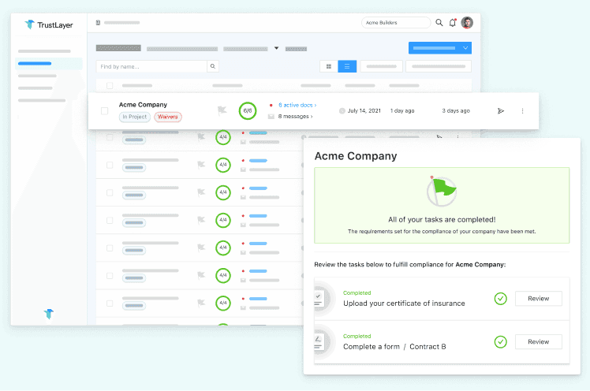Switch to grid view icon
The width and height of the screenshot is (590, 391).
click(329, 66)
